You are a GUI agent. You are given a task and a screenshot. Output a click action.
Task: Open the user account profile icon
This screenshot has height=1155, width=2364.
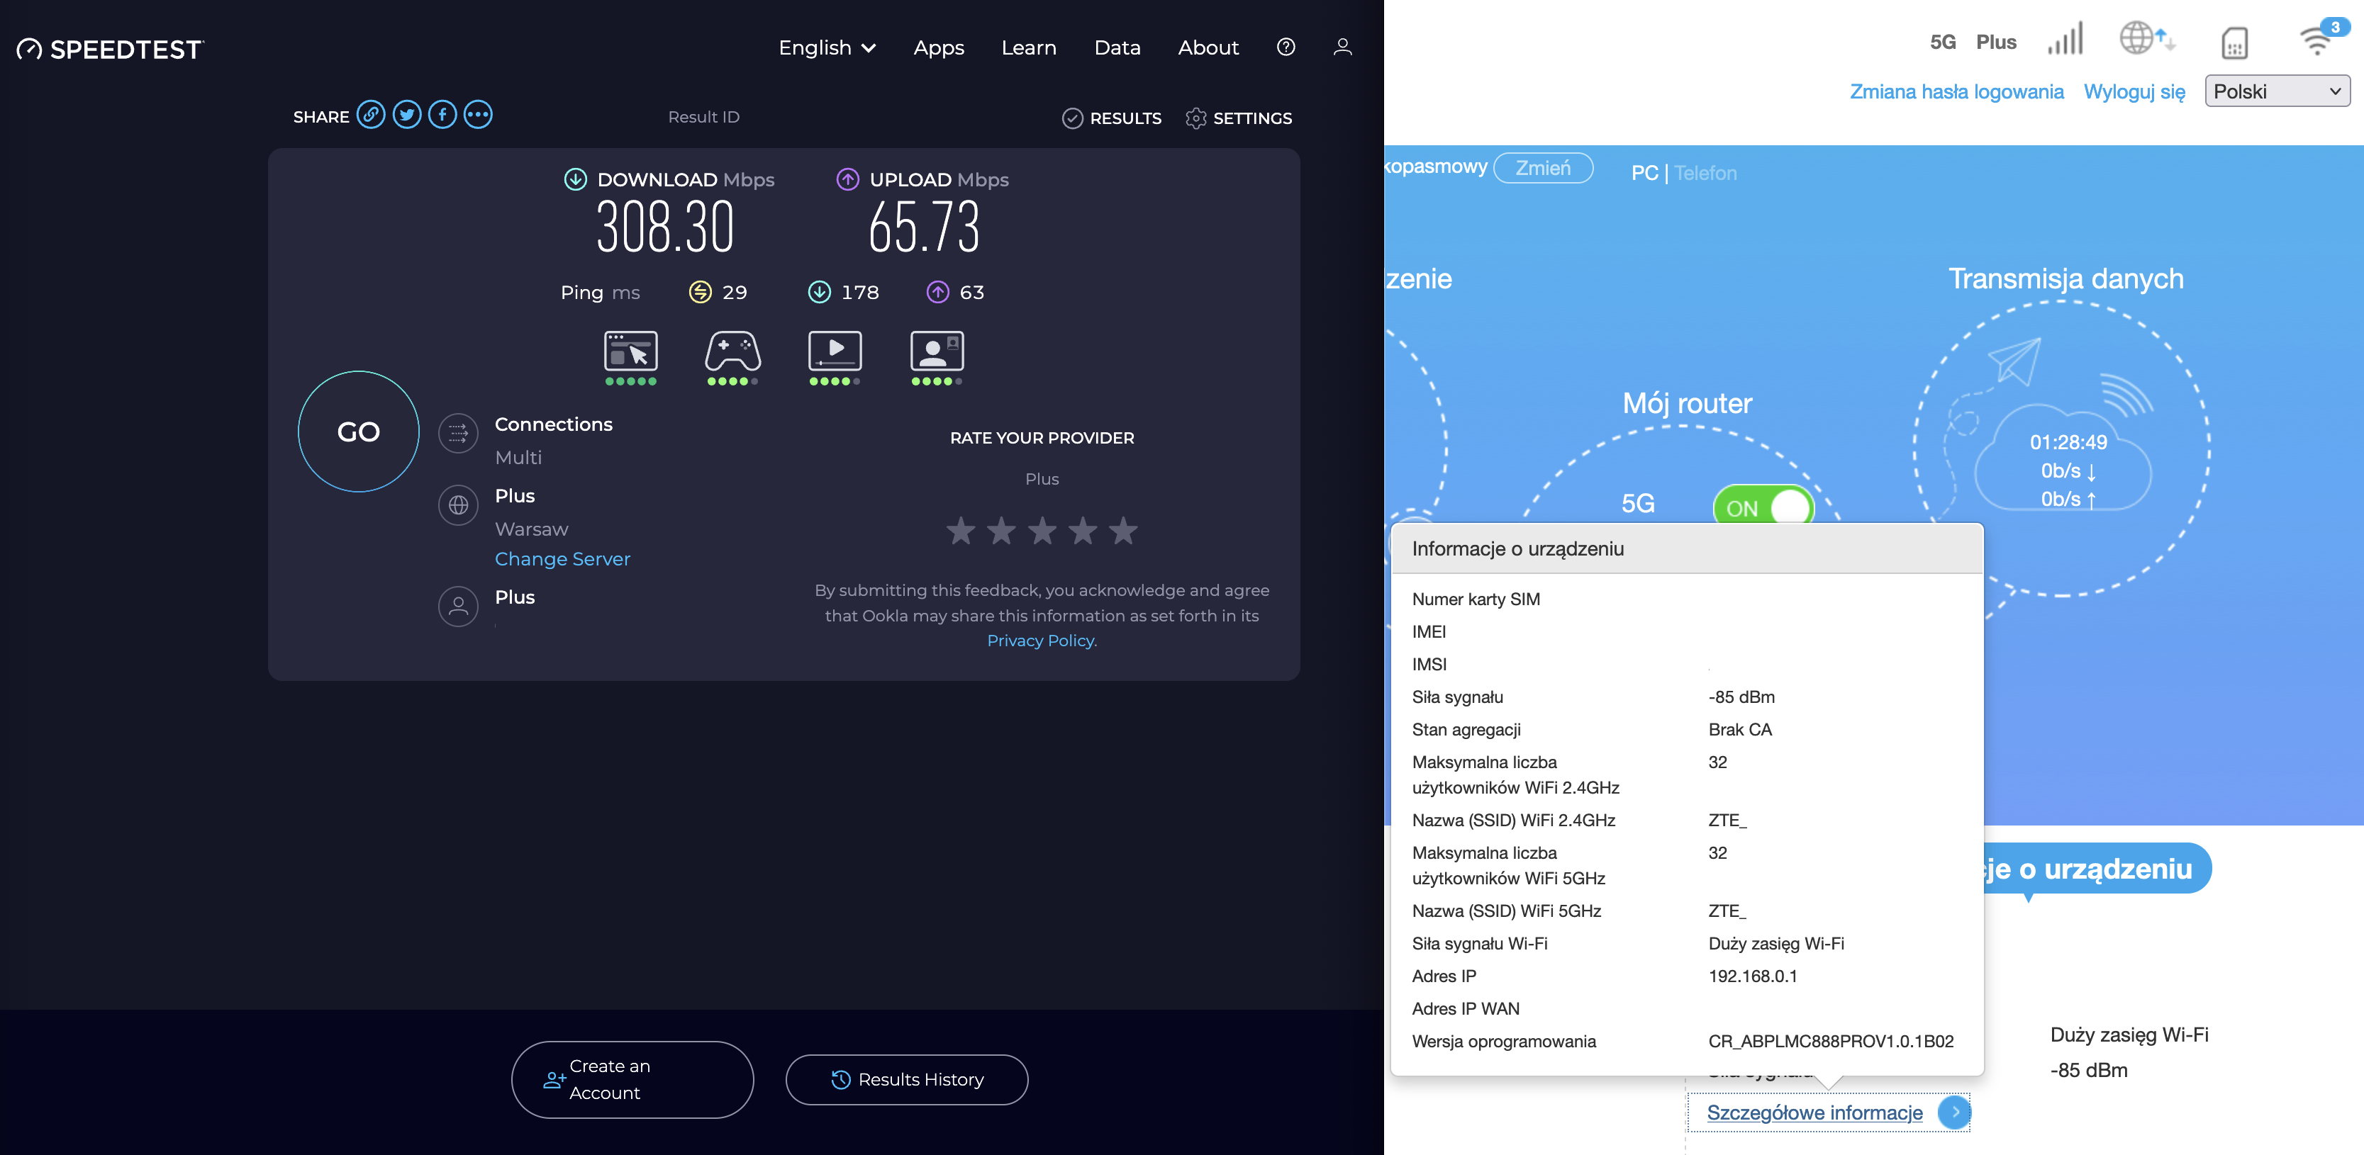click(x=1342, y=47)
